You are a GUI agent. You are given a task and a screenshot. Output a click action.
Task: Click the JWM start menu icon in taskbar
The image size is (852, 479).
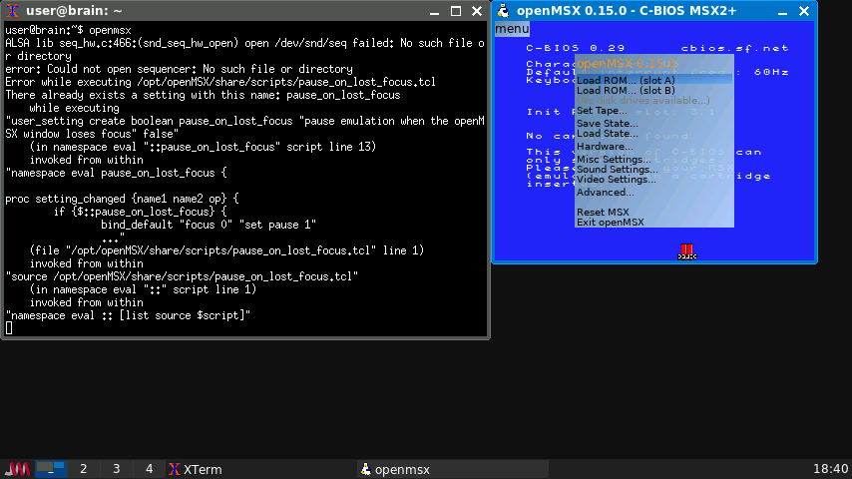click(17, 469)
